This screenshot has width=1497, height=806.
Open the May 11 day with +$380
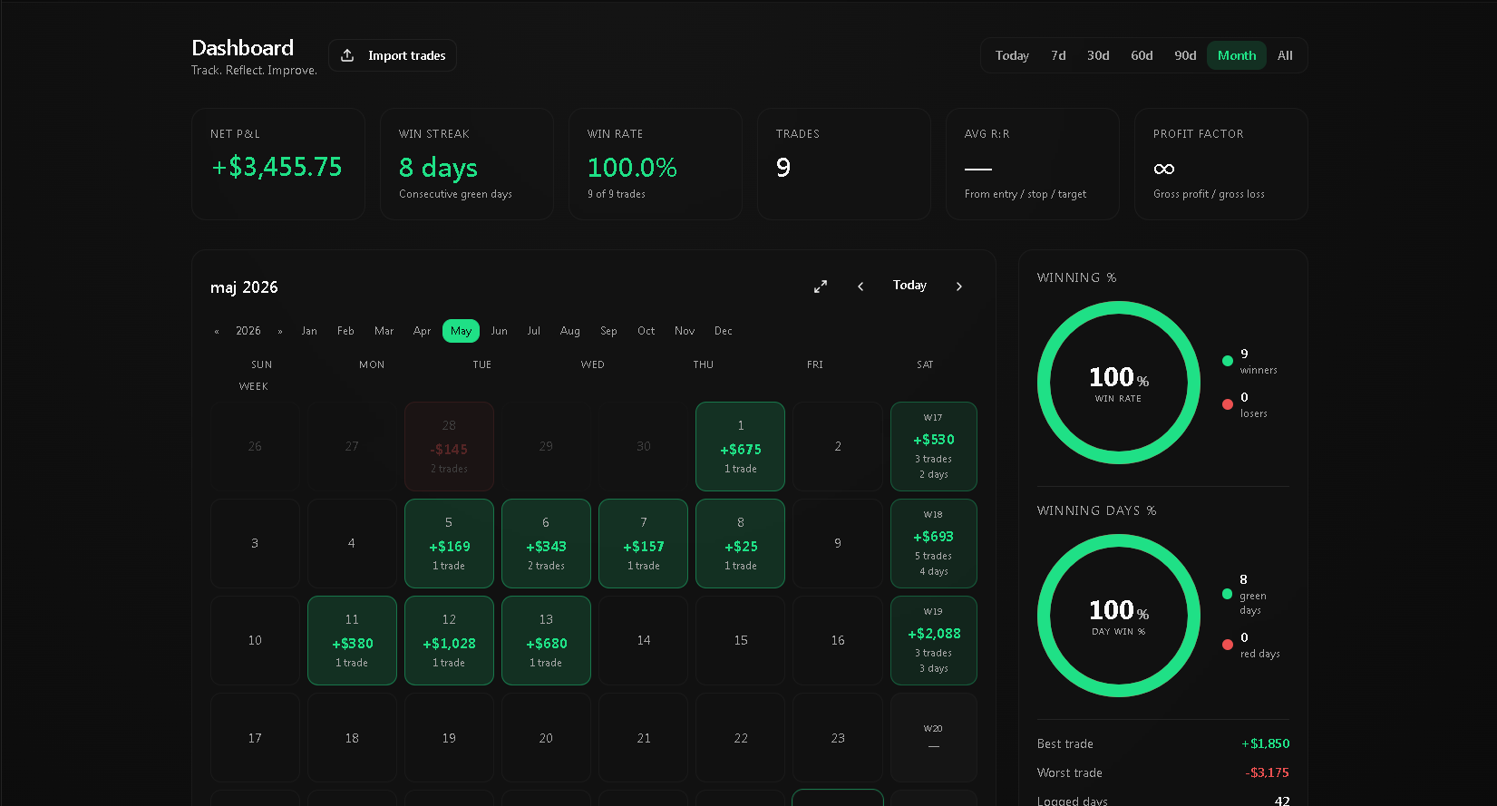[x=352, y=640]
